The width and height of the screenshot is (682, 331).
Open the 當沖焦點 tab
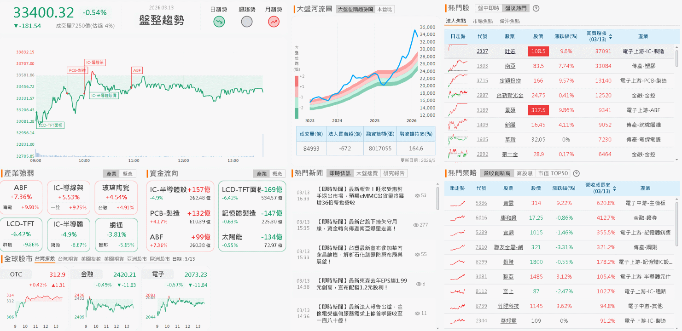[510, 21]
